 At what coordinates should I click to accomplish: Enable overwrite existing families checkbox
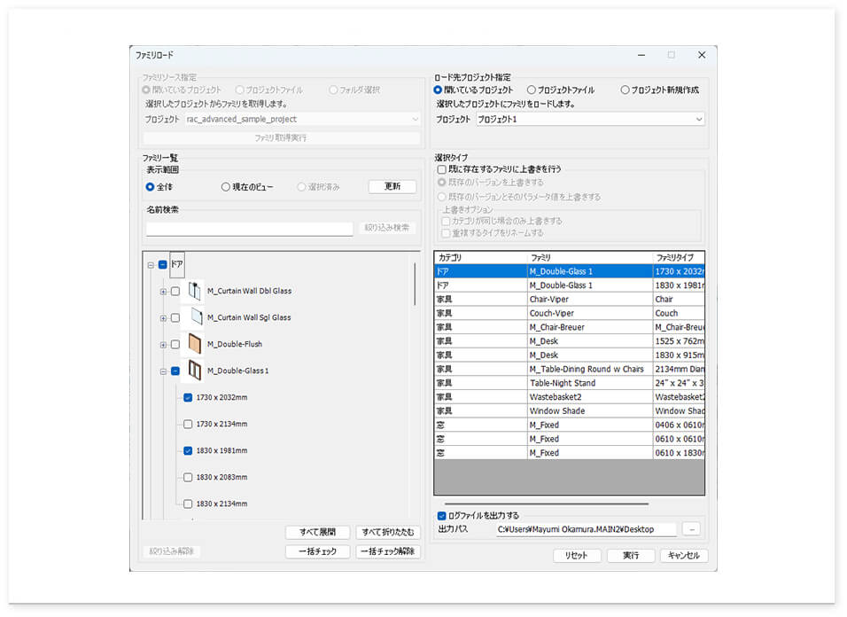click(x=442, y=168)
